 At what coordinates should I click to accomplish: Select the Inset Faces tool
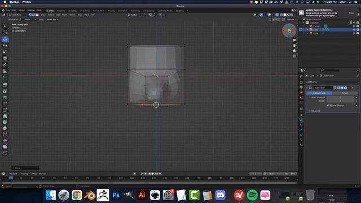click(5, 91)
